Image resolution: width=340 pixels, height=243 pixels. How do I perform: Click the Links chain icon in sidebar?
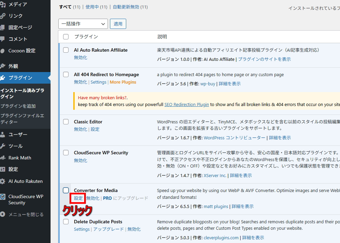3,16
